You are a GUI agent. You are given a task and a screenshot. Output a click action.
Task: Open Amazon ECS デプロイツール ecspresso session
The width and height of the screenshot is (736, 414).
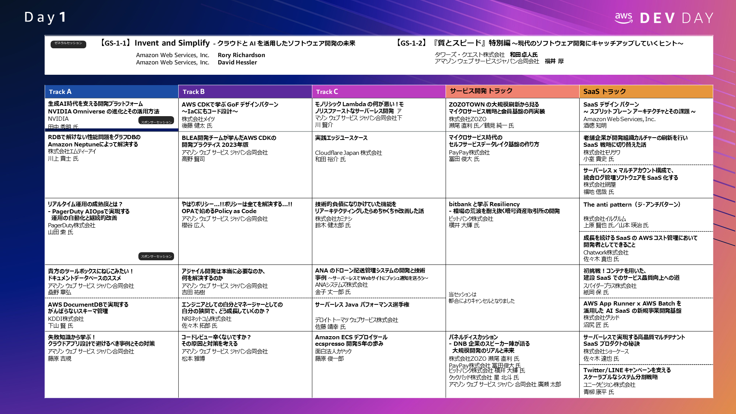pos(351,340)
